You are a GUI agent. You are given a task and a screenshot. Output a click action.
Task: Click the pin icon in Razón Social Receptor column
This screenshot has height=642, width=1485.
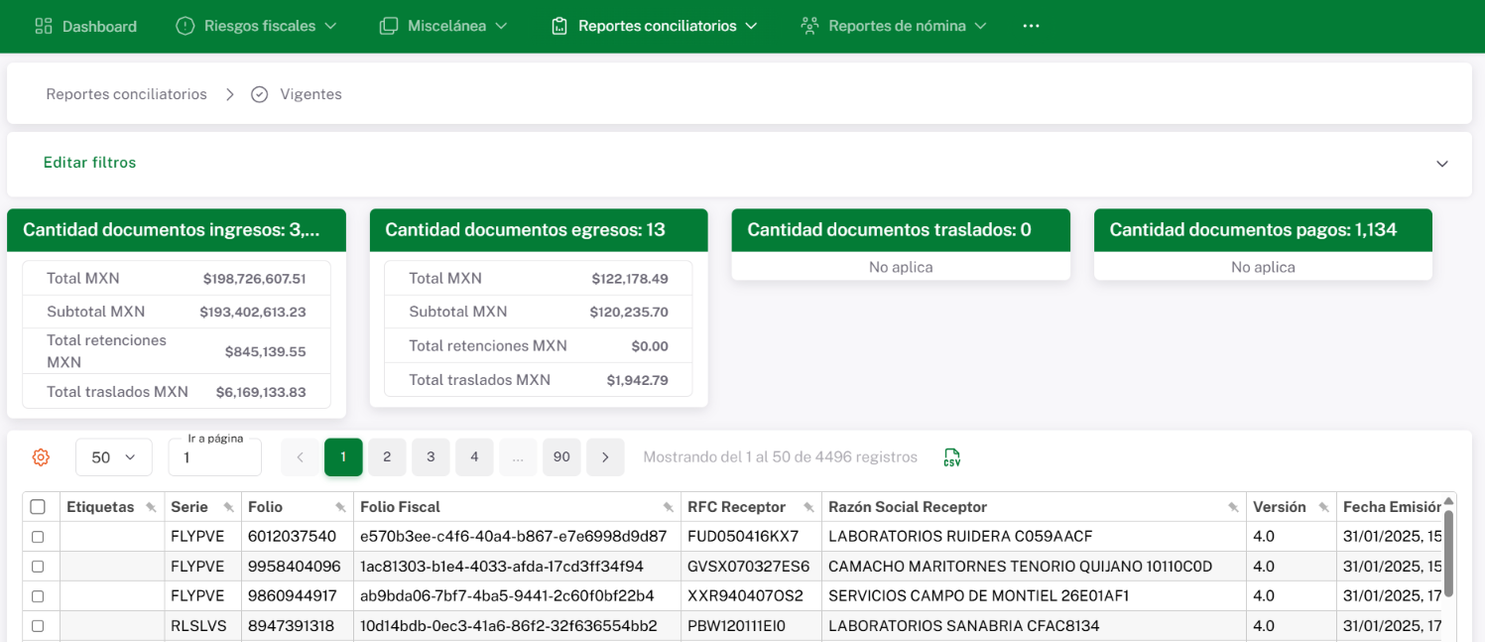tap(1233, 507)
